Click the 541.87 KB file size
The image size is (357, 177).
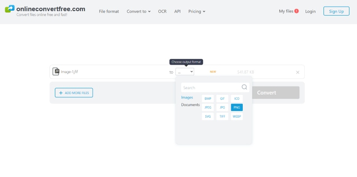coord(246,72)
